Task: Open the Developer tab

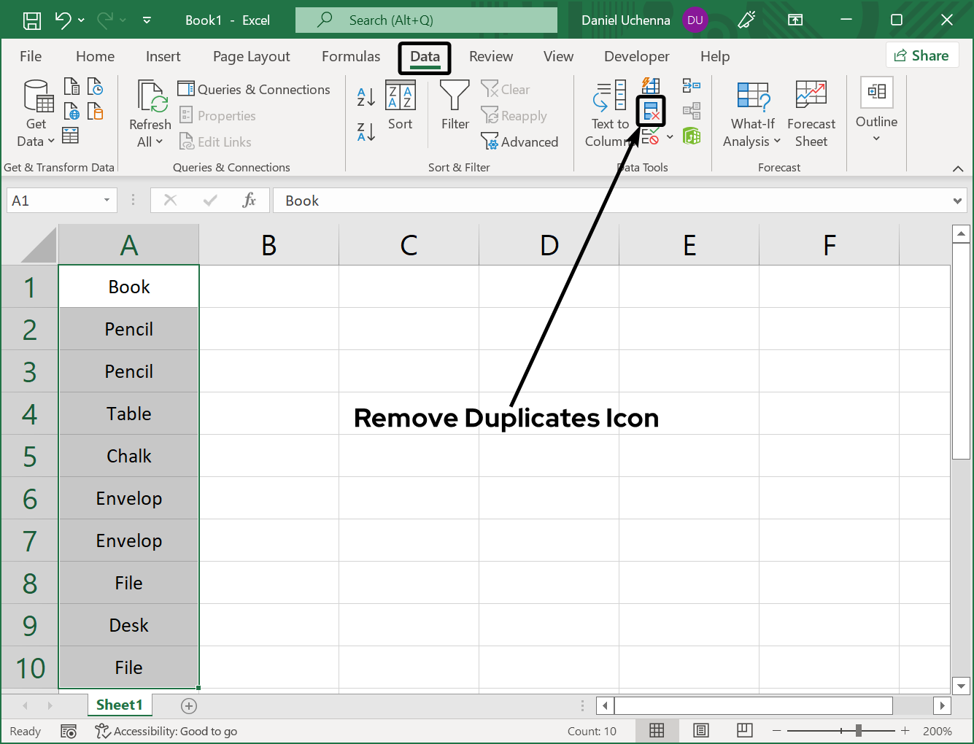Action: [636, 56]
